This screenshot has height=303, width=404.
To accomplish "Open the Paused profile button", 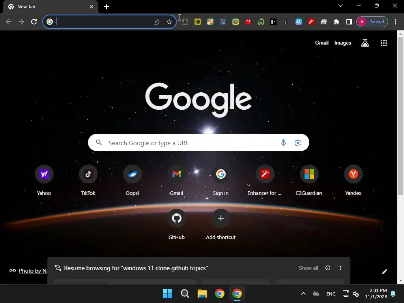I will click(x=372, y=22).
